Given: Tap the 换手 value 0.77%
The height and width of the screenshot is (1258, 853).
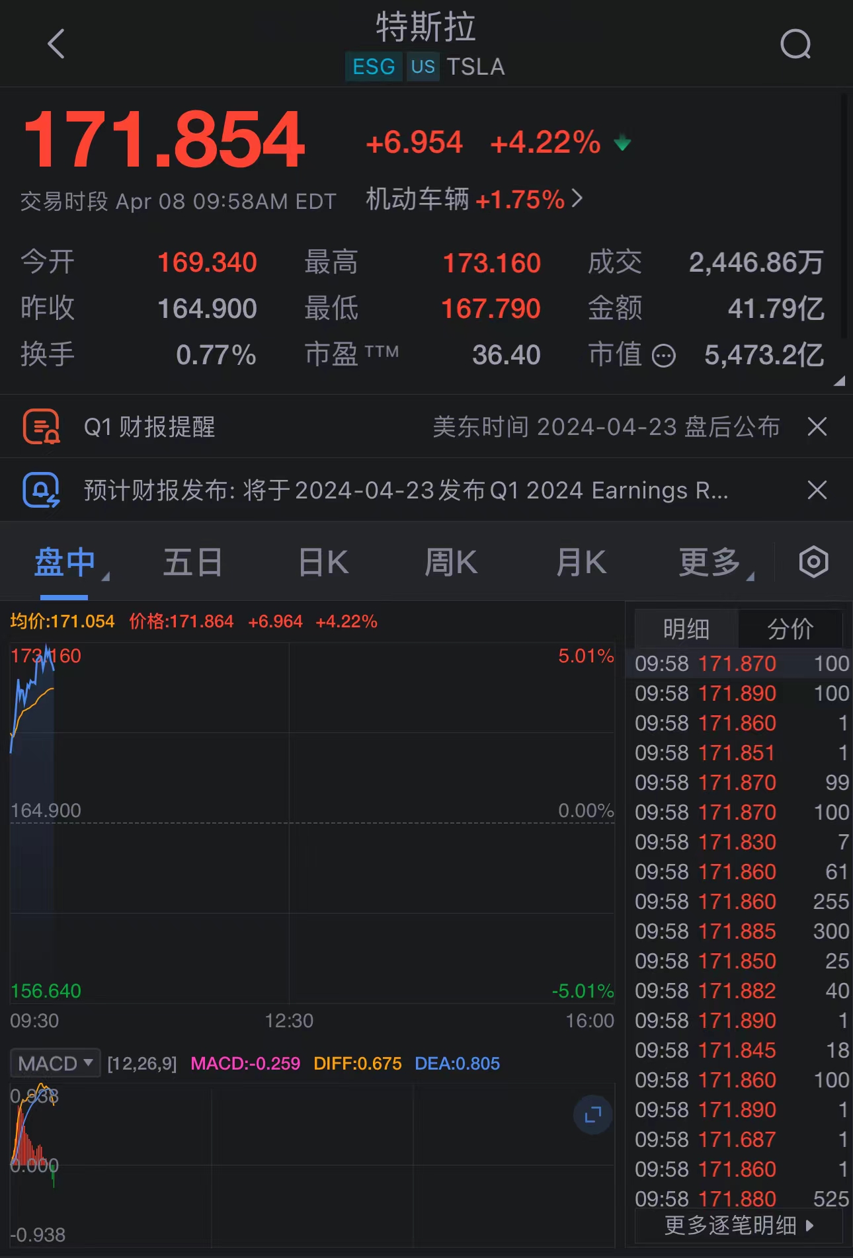Looking at the screenshot, I should coord(216,355).
